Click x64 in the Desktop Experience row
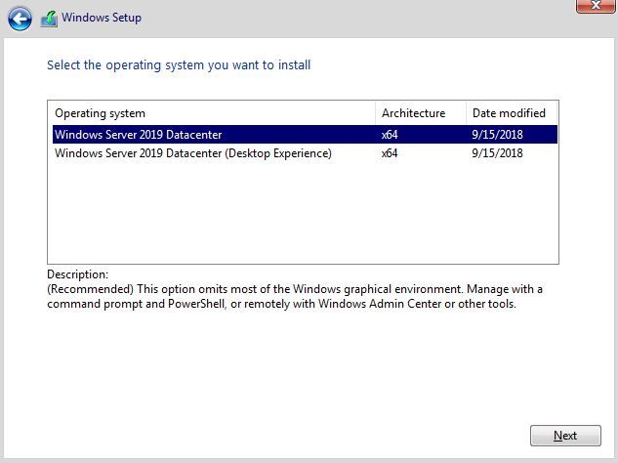 click(390, 153)
